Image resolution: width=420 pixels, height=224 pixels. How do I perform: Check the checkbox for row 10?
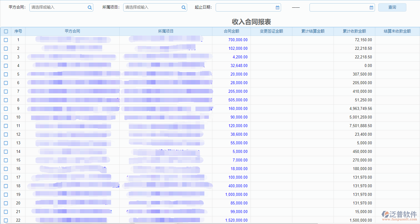6,117
